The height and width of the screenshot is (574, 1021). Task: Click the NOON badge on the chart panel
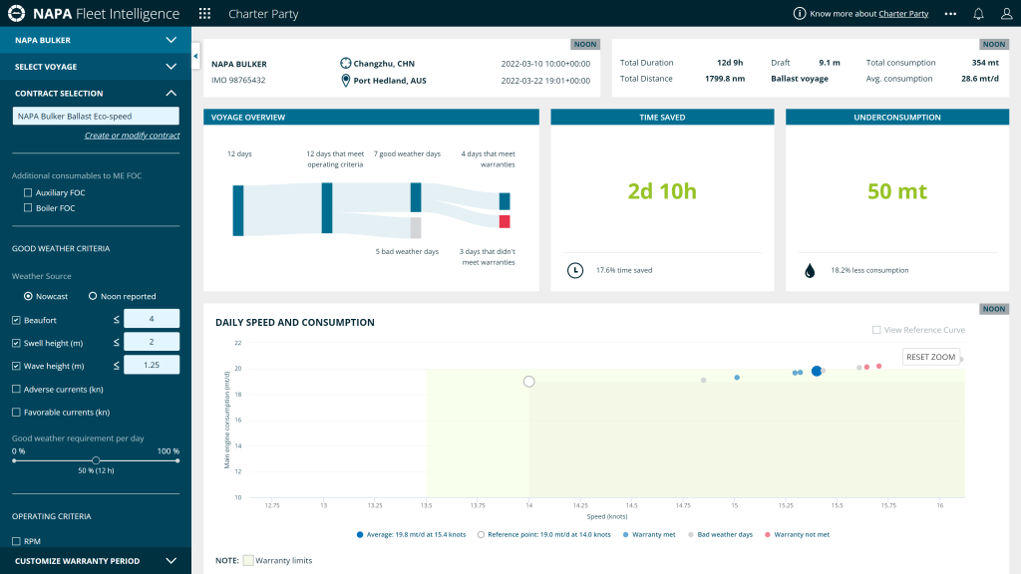tap(994, 309)
